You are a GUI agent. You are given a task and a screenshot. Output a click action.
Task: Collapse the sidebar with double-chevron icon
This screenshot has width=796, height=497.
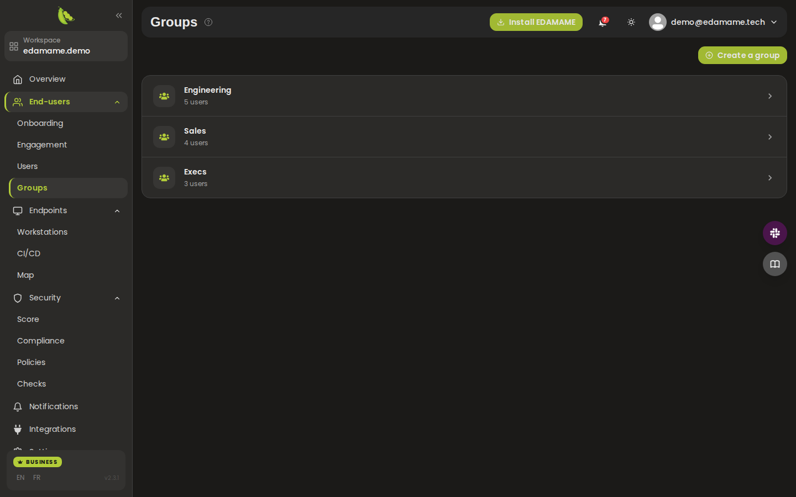[x=119, y=15]
